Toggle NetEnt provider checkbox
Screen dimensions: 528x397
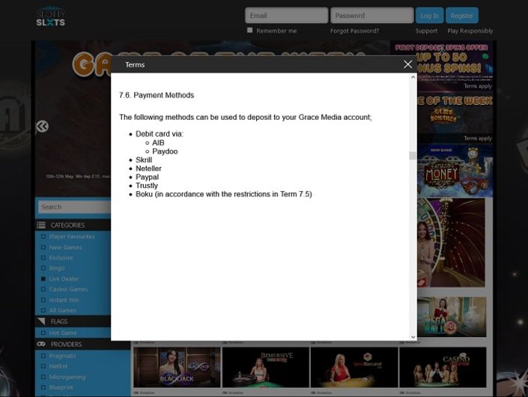click(x=43, y=366)
